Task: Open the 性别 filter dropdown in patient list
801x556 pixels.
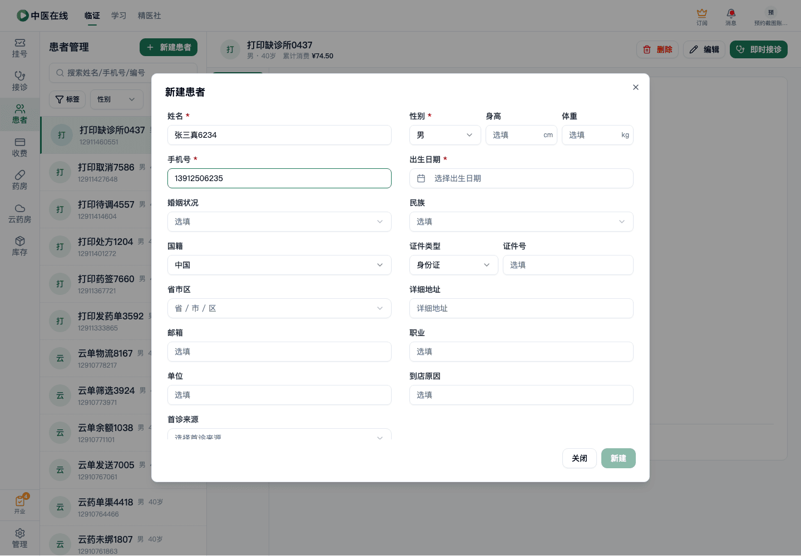Action: 117,99
